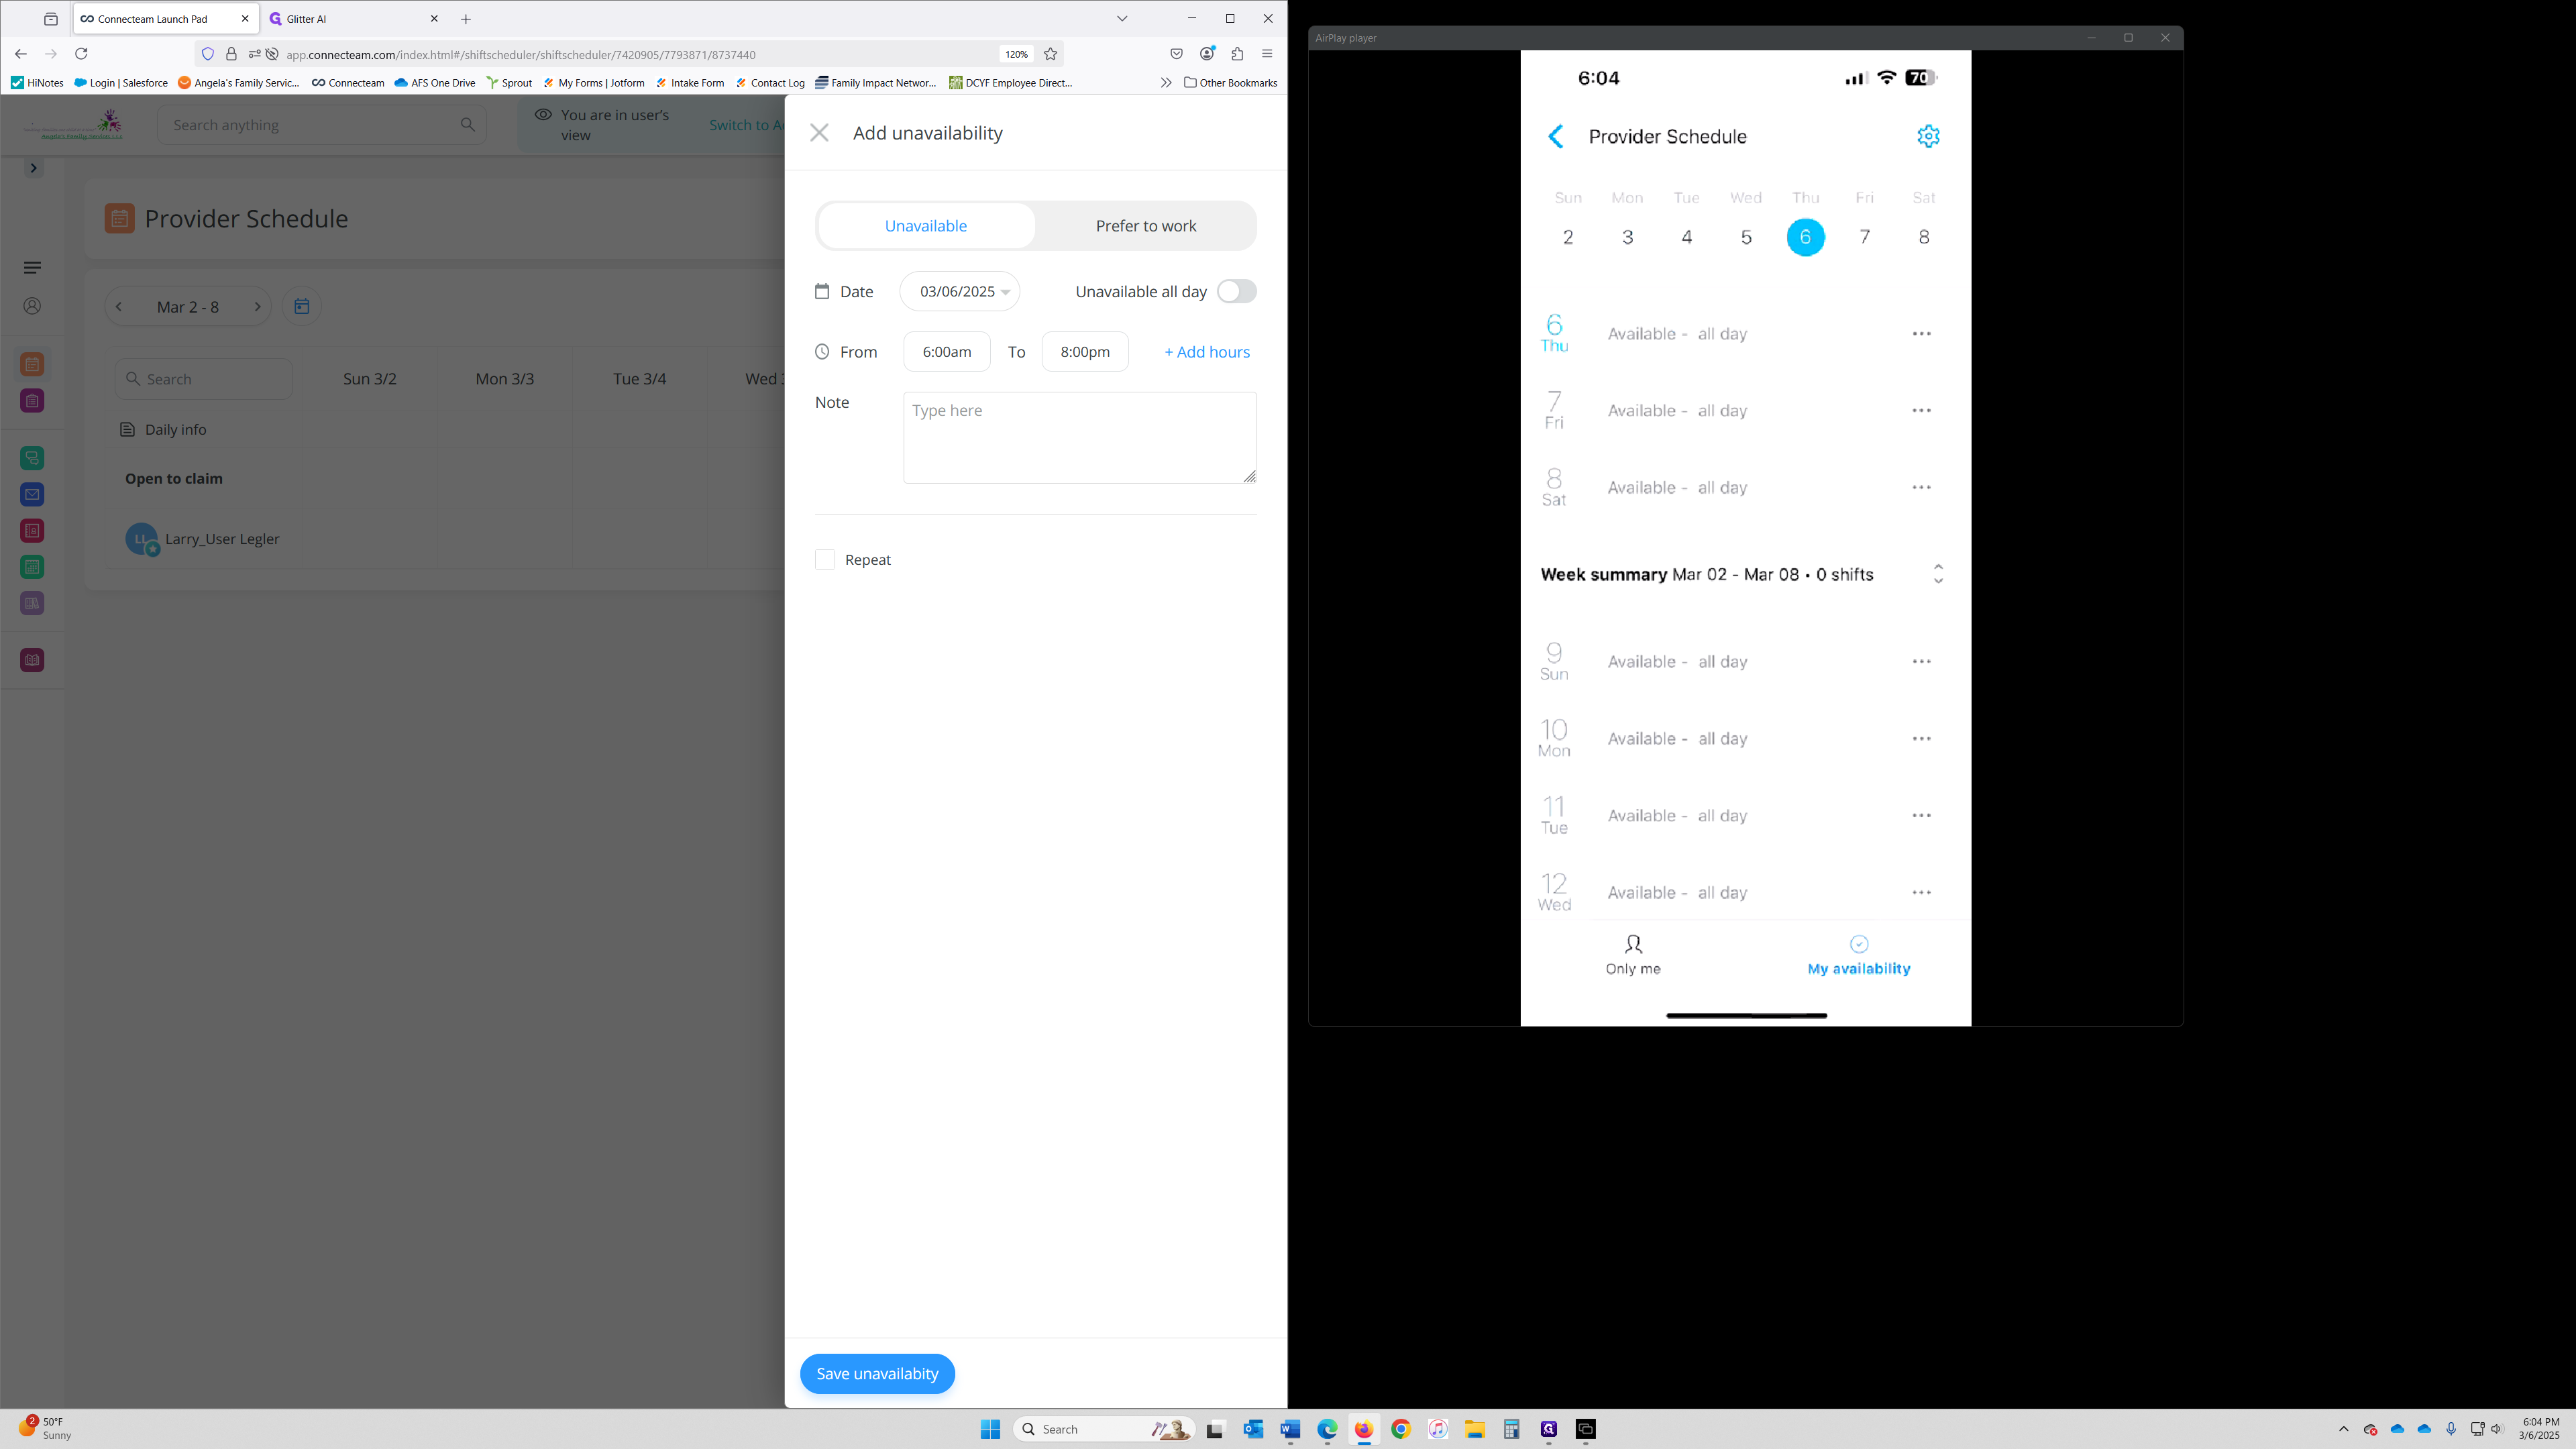Viewport: 2576px width, 1449px height.
Task: Switch to My availability tab
Action: (1858, 955)
